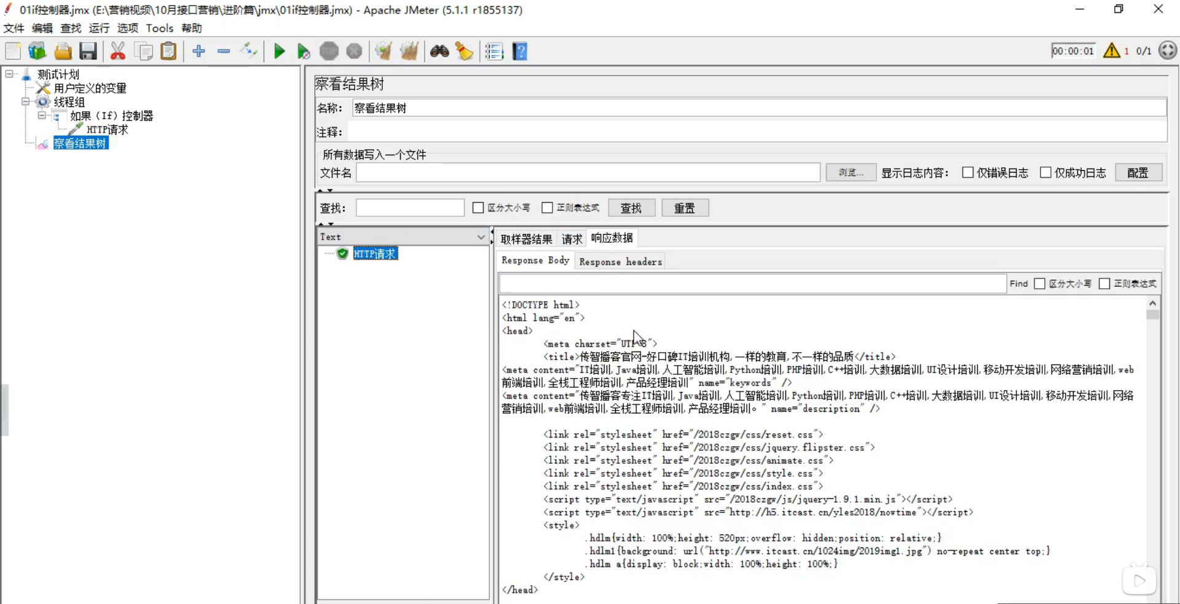Viewport: 1180px width, 604px height.
Task: Open the Templates icon in toolbar
Action: [37, 52]
